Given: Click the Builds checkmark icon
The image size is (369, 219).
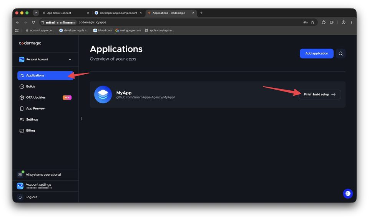Looking at the screenshot, I should point(22,87).
